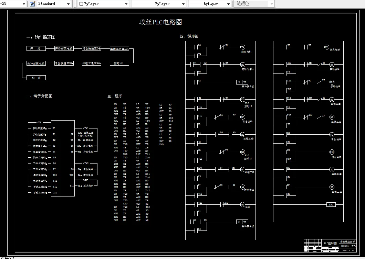Select the Y11 output coil circle
The height and width of the screenshot is (259, 365).
(326, 47)
